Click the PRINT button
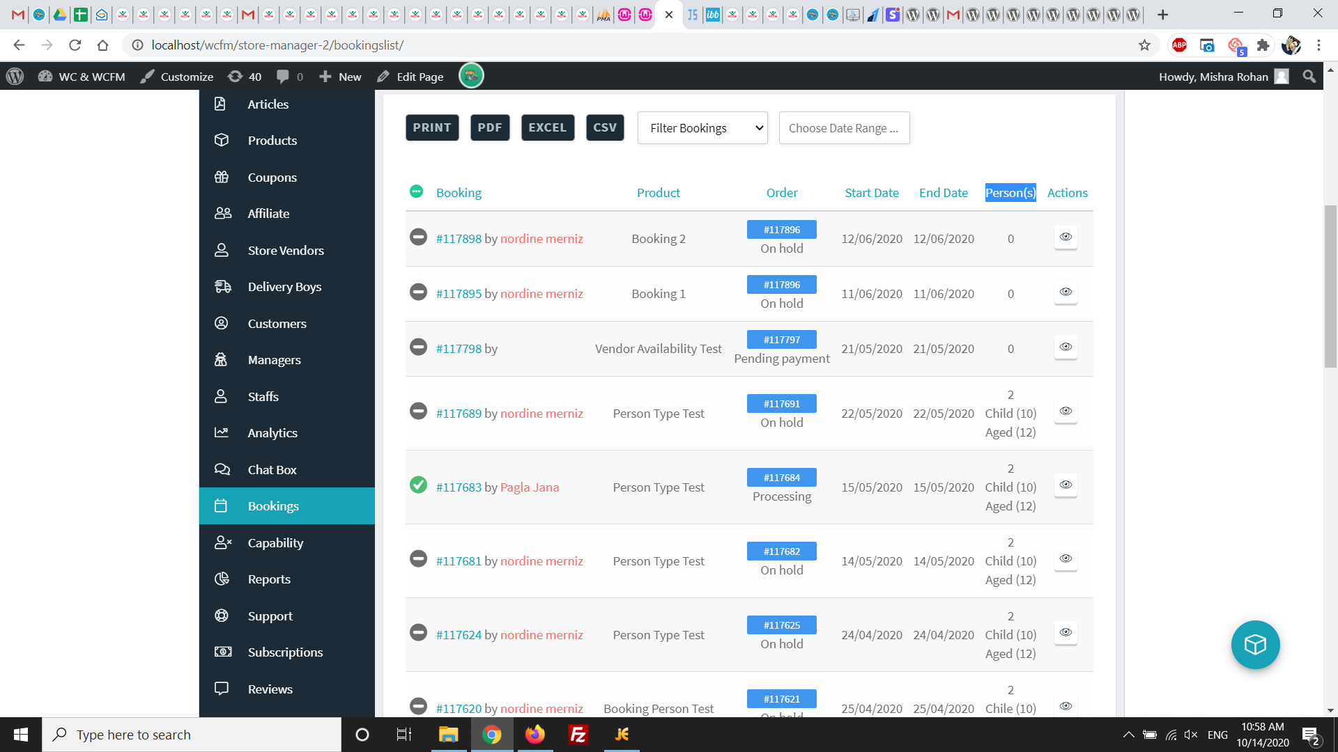This screenshot has width=1338, height=752. point(432,127)
